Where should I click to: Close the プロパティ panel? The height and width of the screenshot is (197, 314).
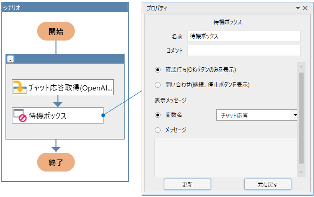[x=306, y=8]
